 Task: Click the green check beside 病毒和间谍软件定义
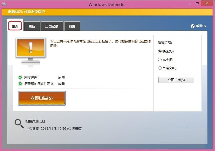(20, 83)
